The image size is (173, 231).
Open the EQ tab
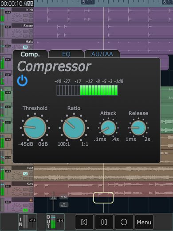coord(66,54)
